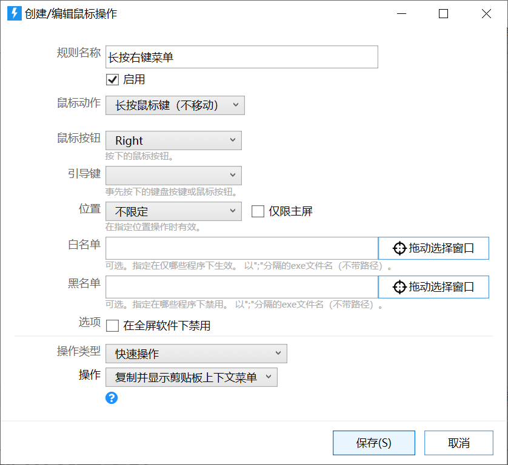Click the 规则名称 text field
The image size is (508, 465).
242,57
